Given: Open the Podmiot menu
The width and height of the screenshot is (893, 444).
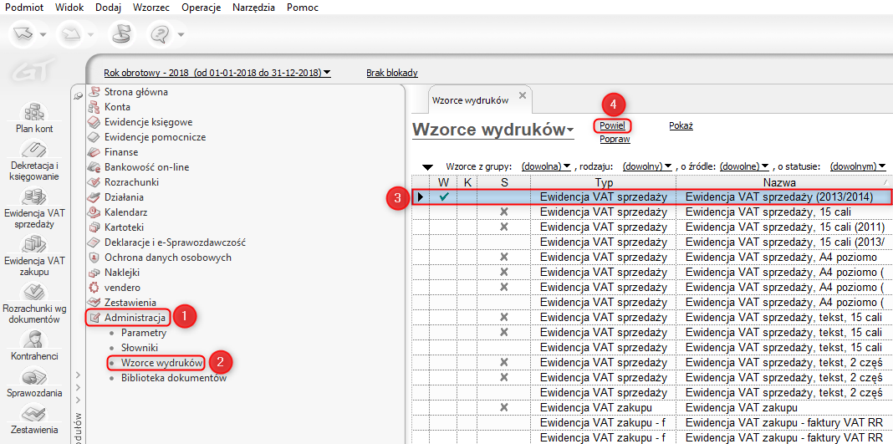Looking at the screenshot, I should coord(23,8).
